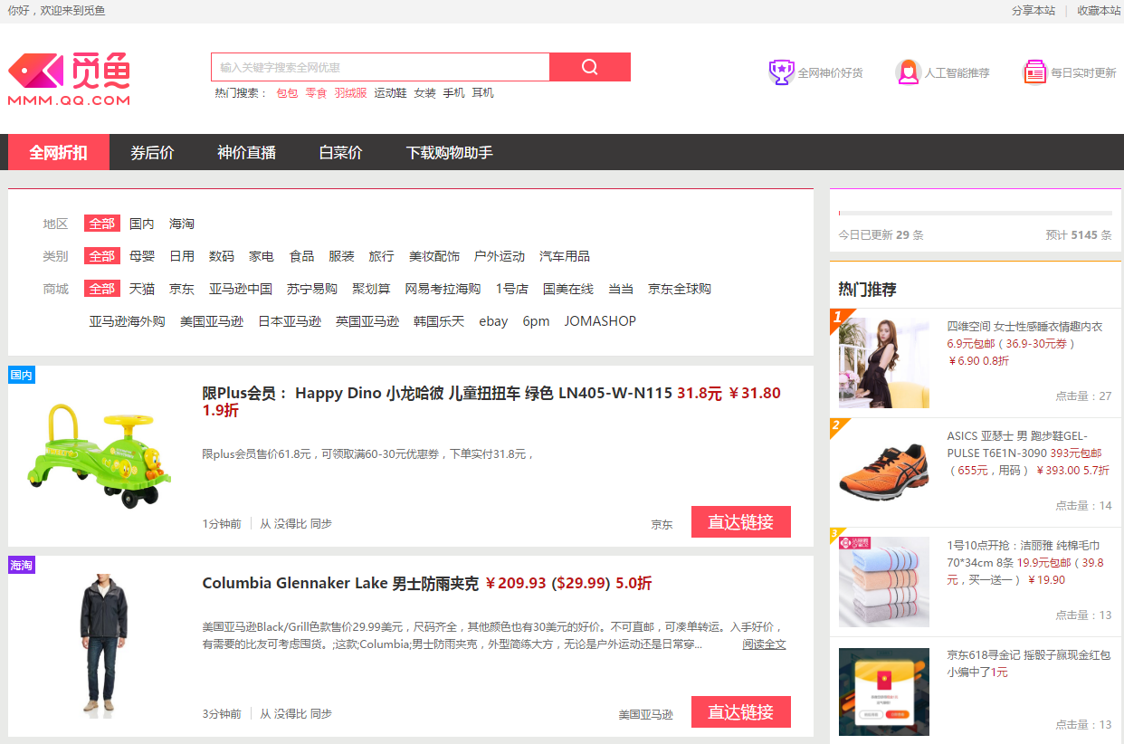Select hot search term 包包

(287, 92)
